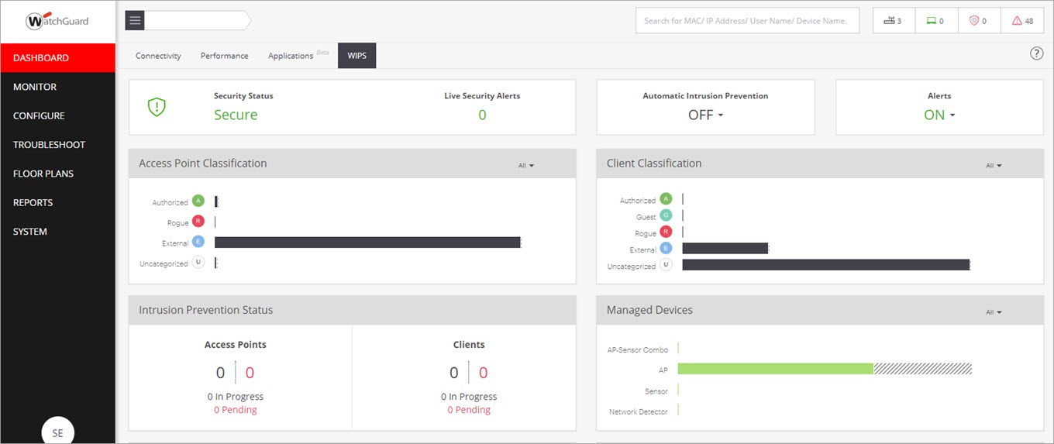The height and width of the screenshot is (444, 1054).
Task: Click the Rogue badge in Client Classification
Action: [666, 232]
